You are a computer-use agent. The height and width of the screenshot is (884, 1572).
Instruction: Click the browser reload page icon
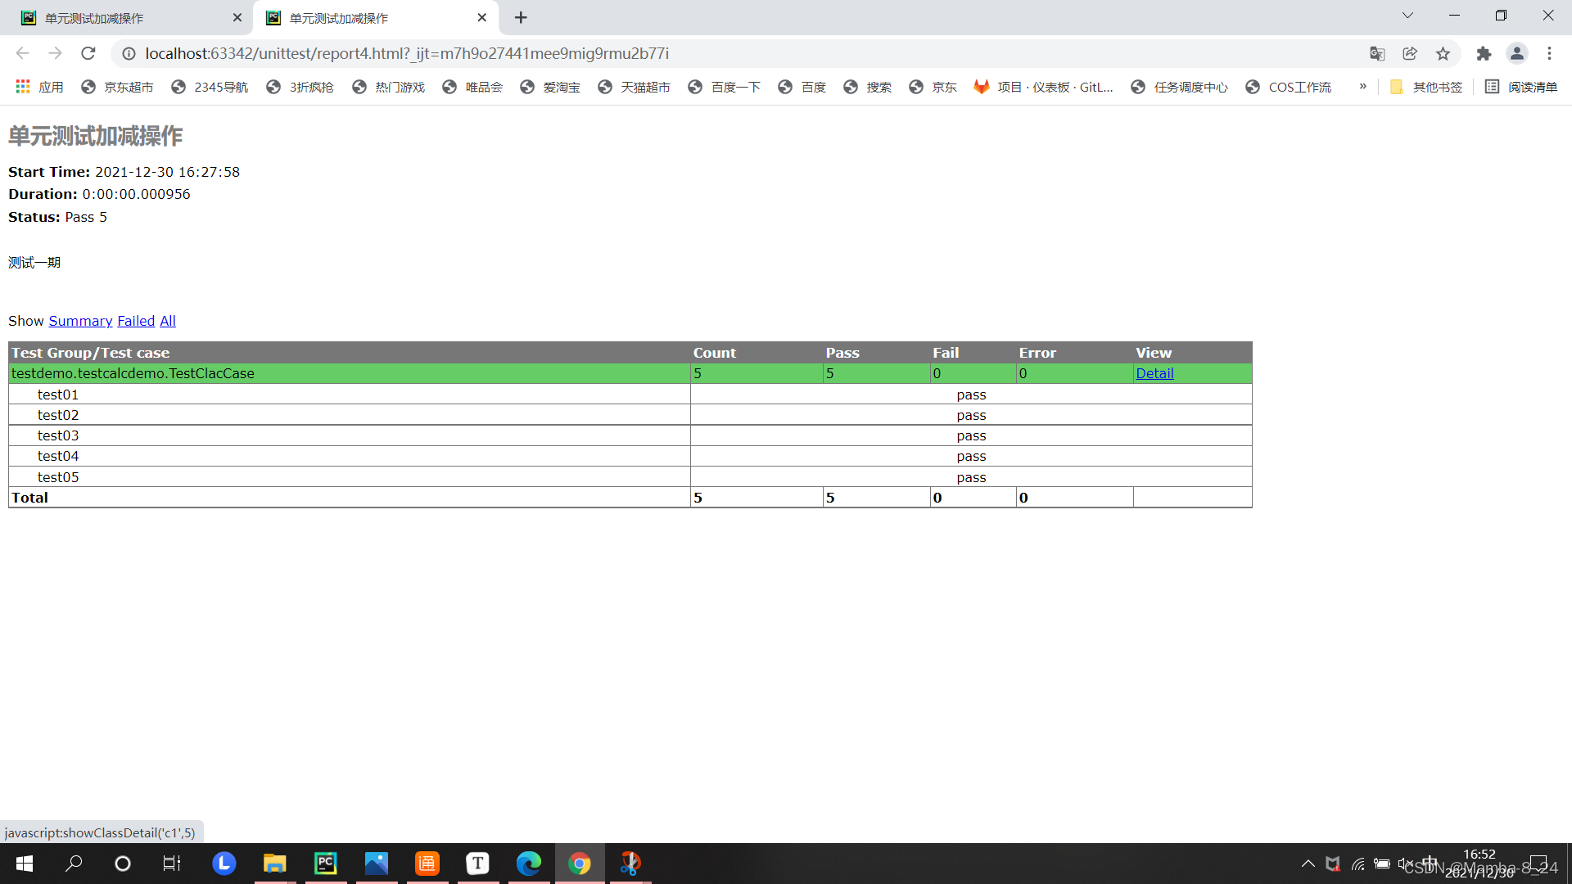[x=88, y=53]
